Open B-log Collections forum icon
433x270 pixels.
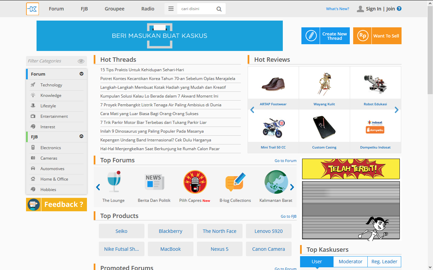point(235,182)
